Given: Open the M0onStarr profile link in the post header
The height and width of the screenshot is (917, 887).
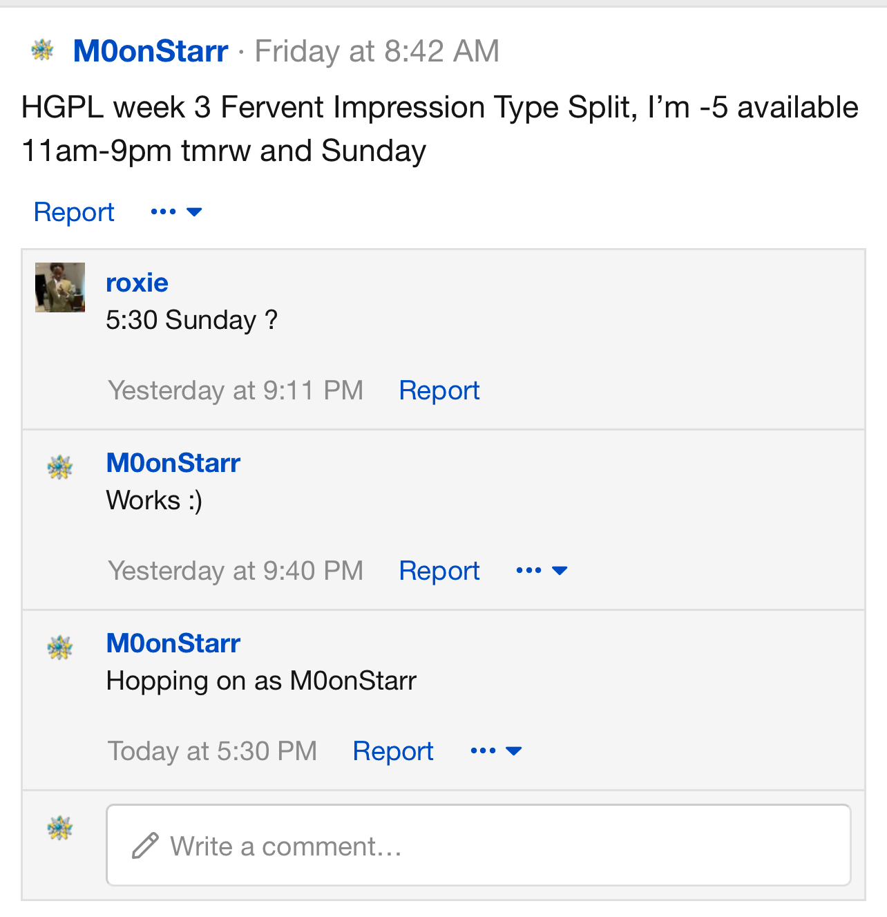Looking at the screenshot, I should 151,51.
